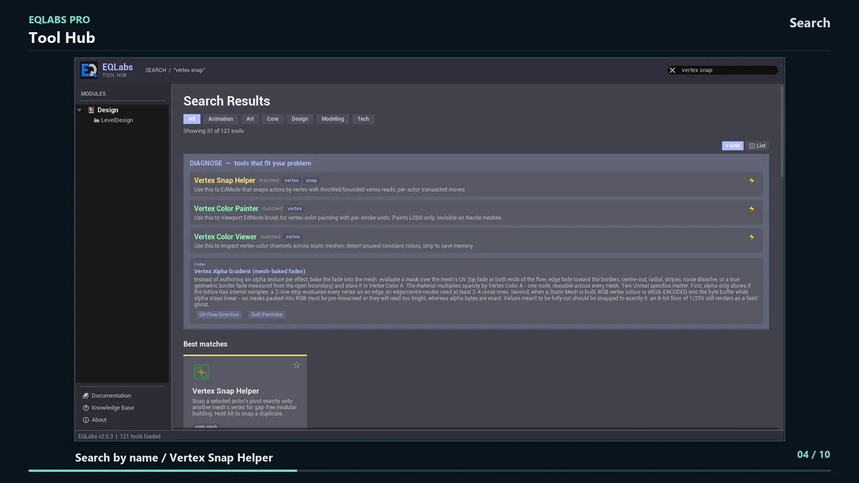Click the Knowledge Base question-mark icon

86,408
